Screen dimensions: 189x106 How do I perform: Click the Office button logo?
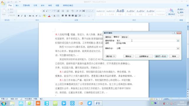click(x=3, y=3)
